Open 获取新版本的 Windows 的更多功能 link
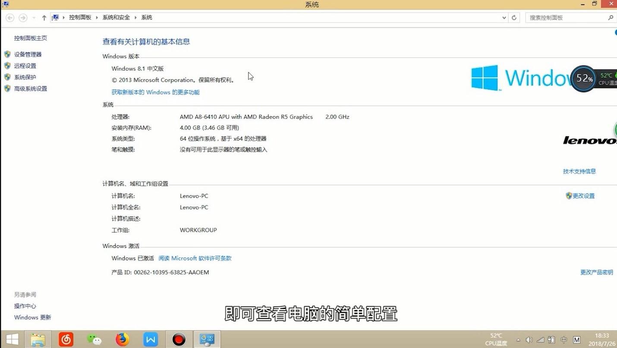Image resolution: width=617 pixels, height=348 pixels. [x=155, y=92]
